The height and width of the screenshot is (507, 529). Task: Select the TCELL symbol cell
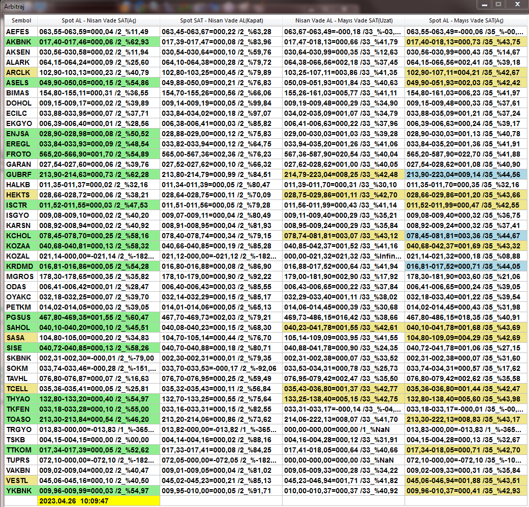coord(21,389)
